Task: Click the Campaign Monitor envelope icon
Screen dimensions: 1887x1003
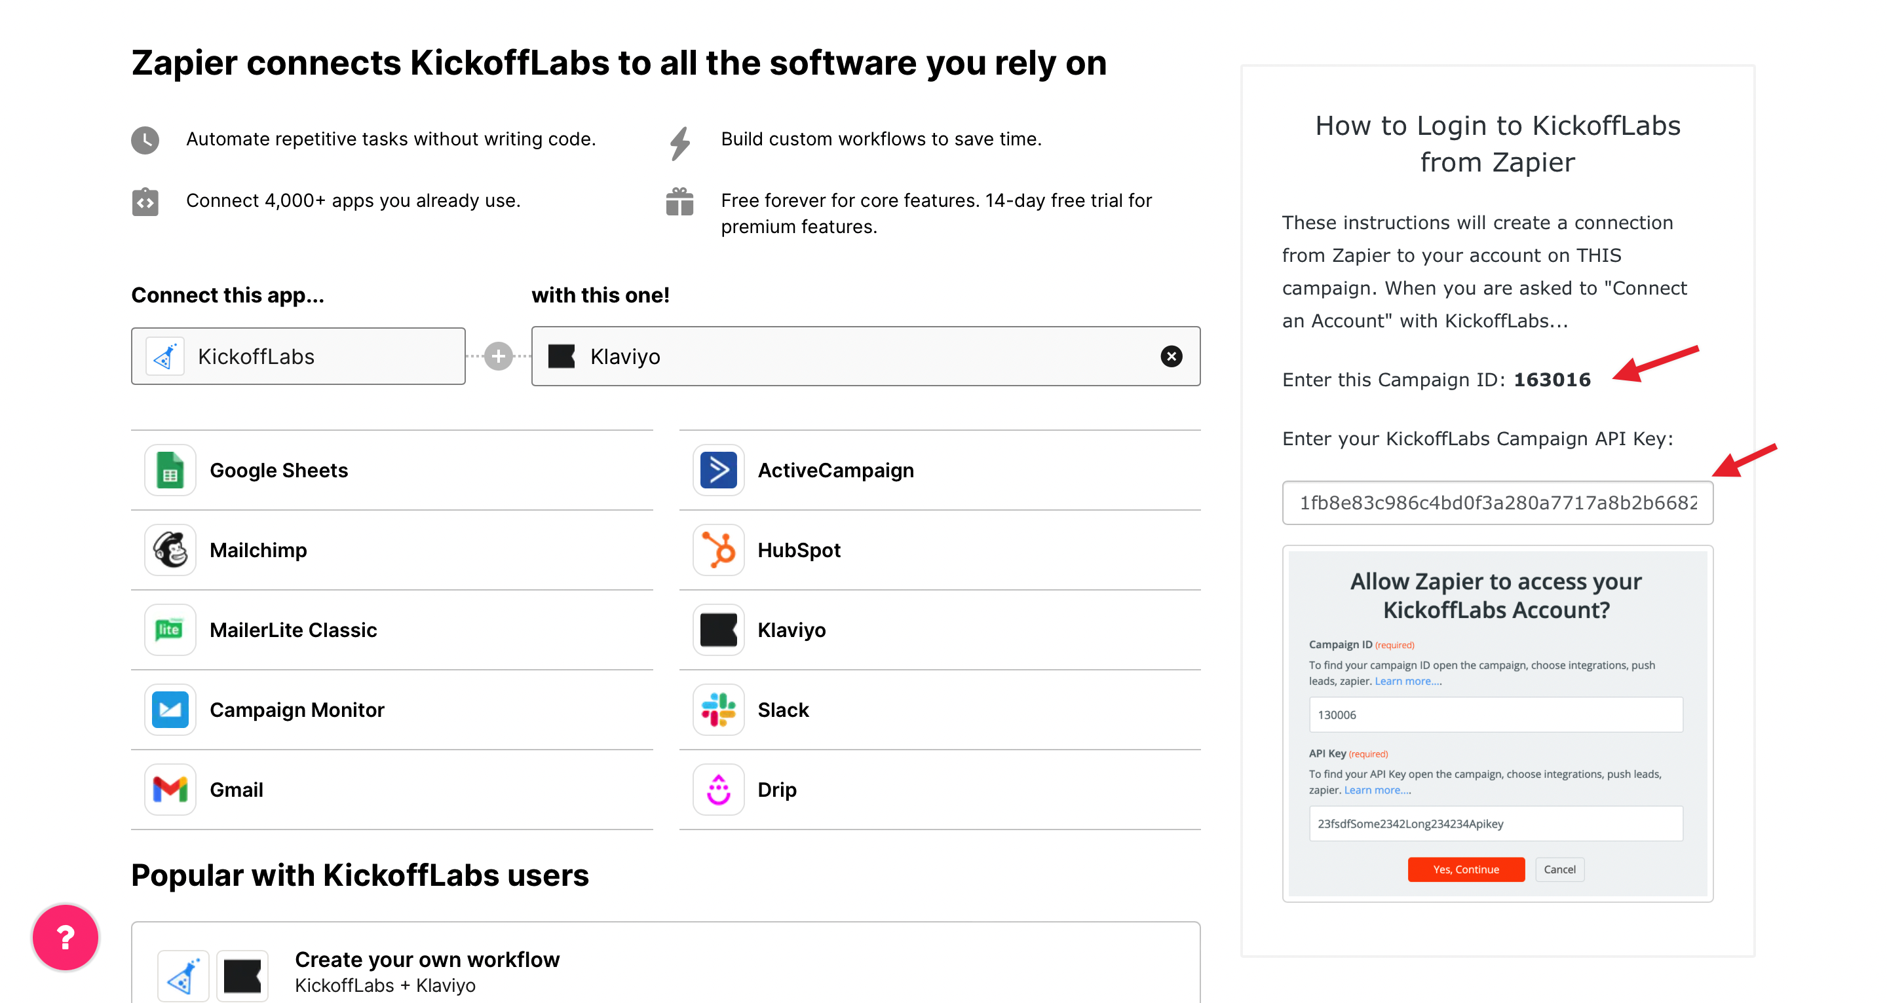Action: (170, 710)
